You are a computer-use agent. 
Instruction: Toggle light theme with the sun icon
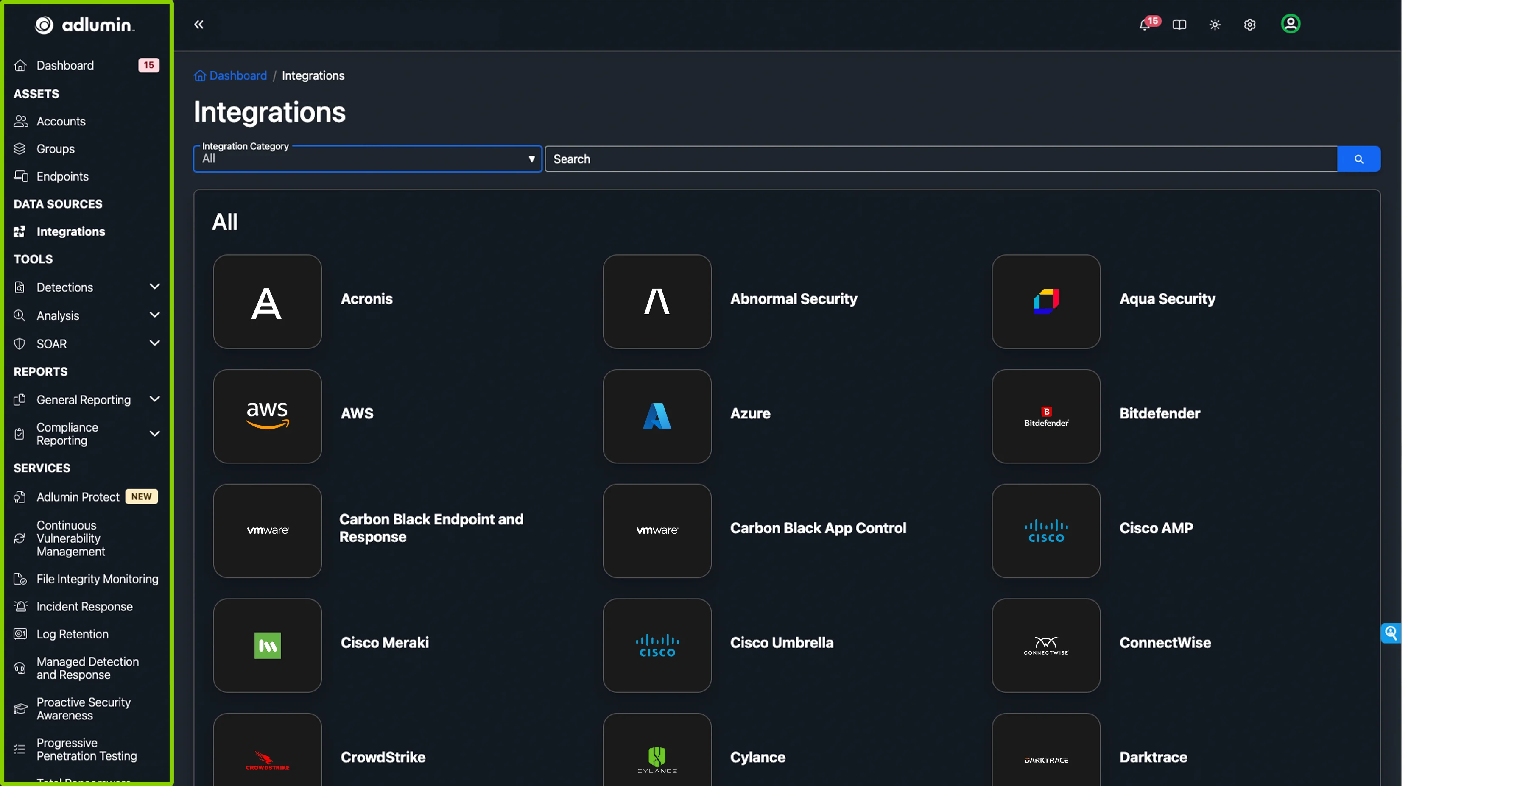[x=1214, y=24]
